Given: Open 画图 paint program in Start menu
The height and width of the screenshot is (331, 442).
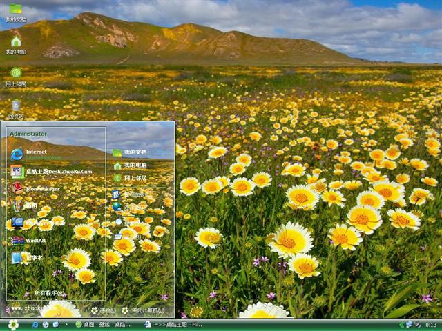Looking at the screenshot, I should pos(24,205).
